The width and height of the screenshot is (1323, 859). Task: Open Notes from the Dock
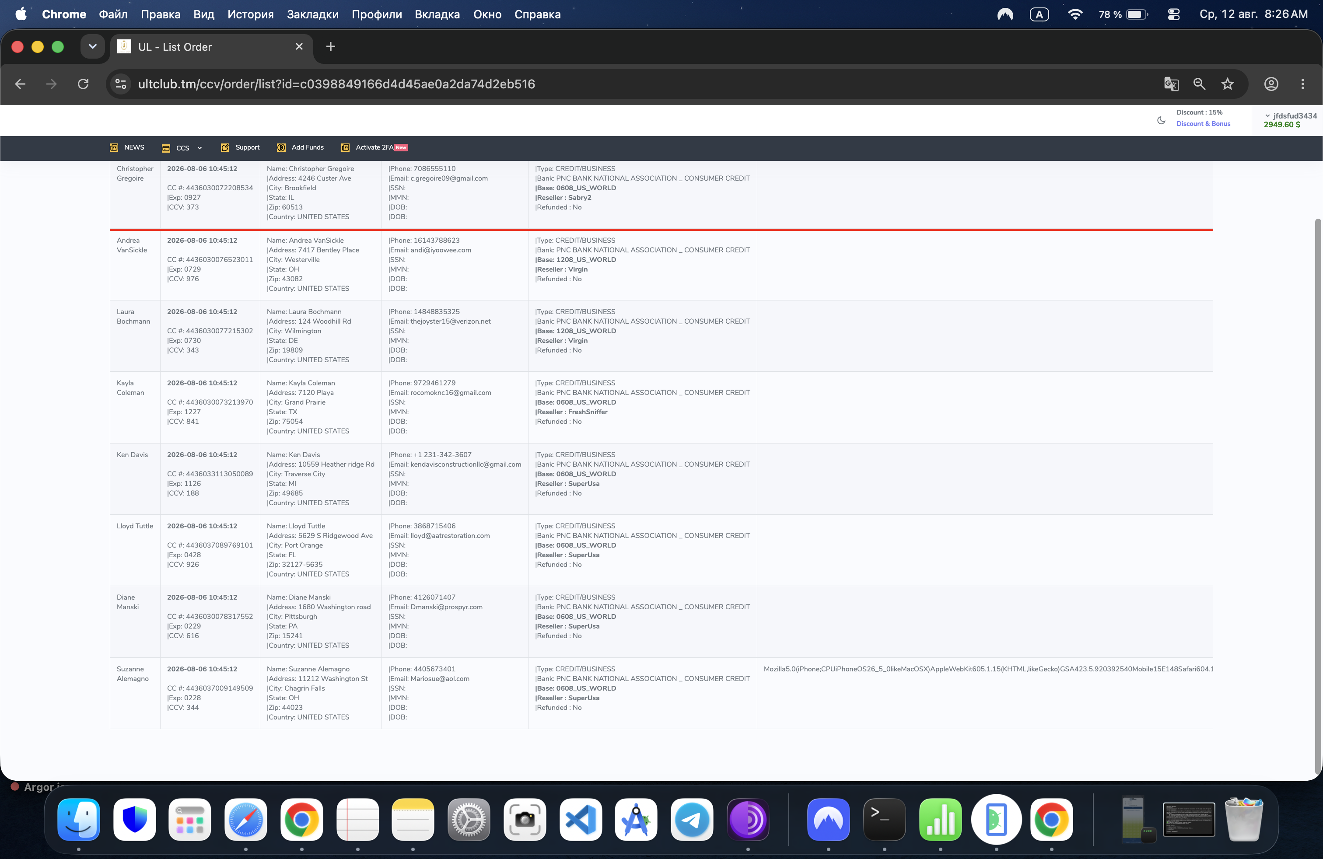click(413, 820)
